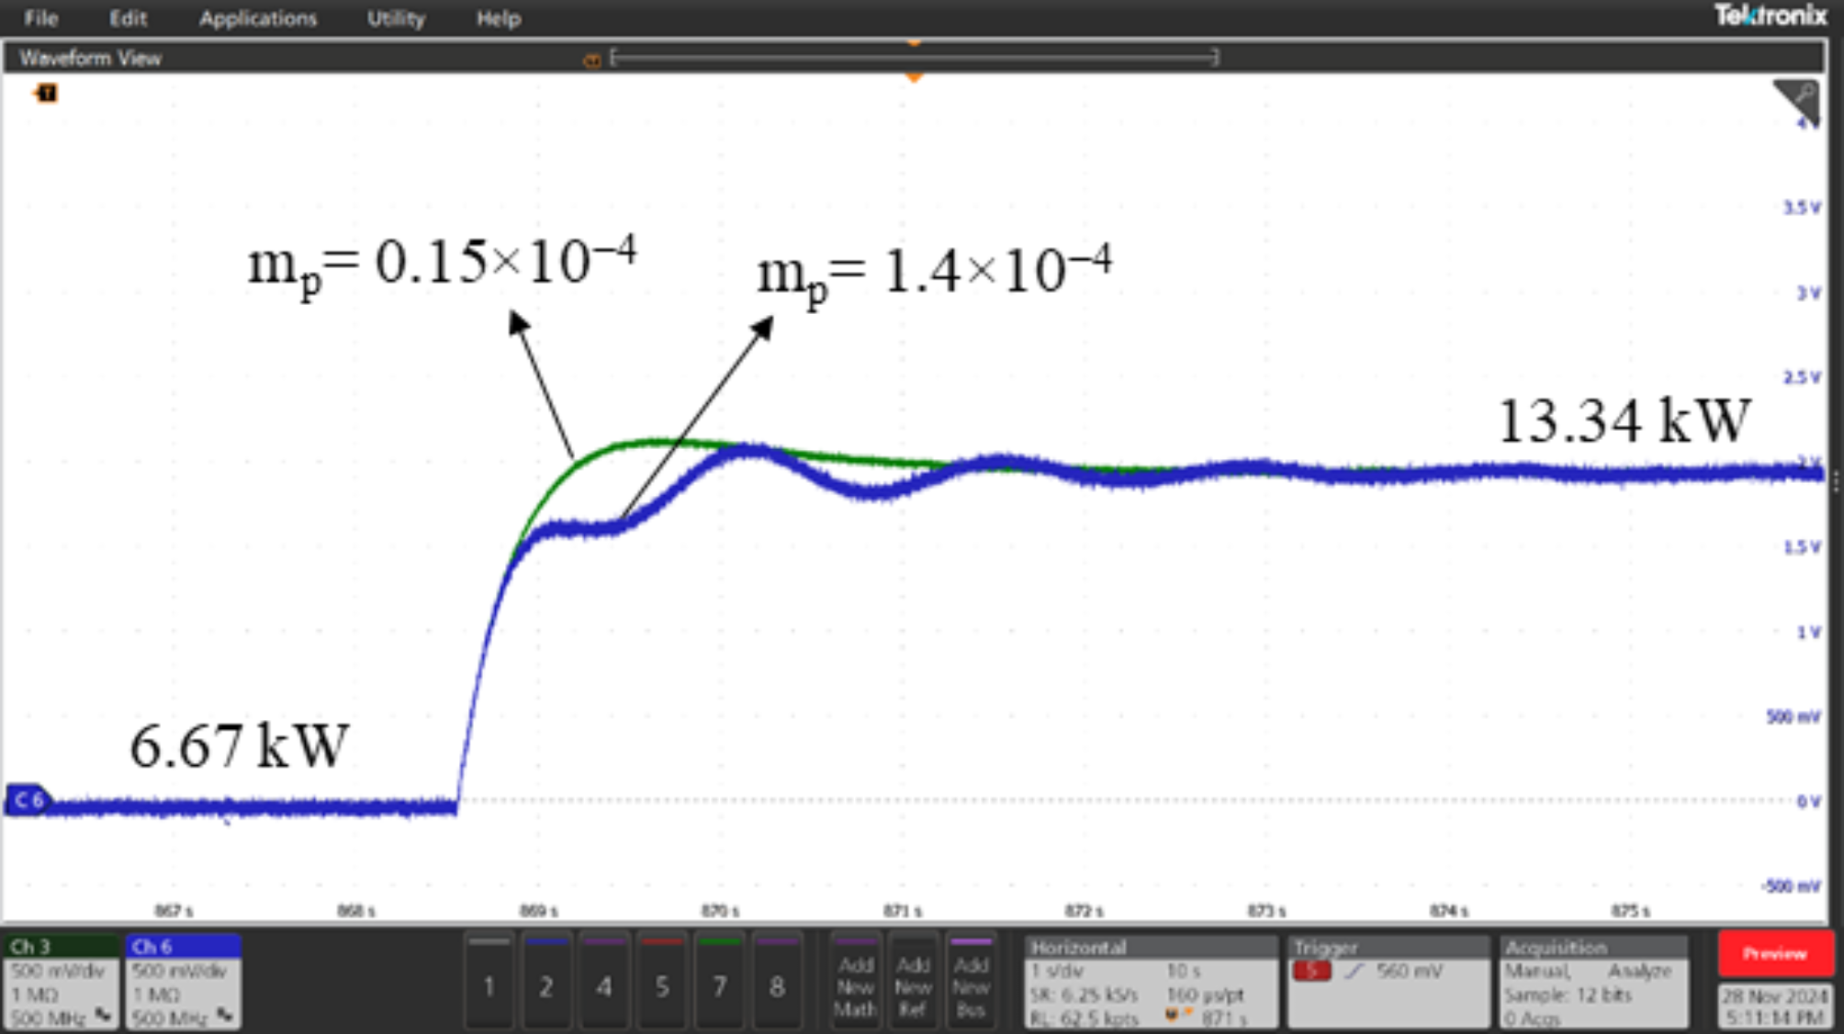
Task: Open the record-length expansion marker in Horizontal badge
Action: [x=1173, y=1015]
